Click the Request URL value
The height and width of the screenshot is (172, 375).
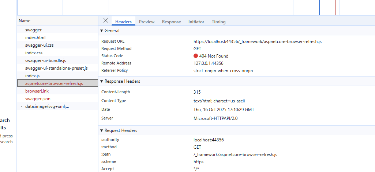(x=257, y=42)
